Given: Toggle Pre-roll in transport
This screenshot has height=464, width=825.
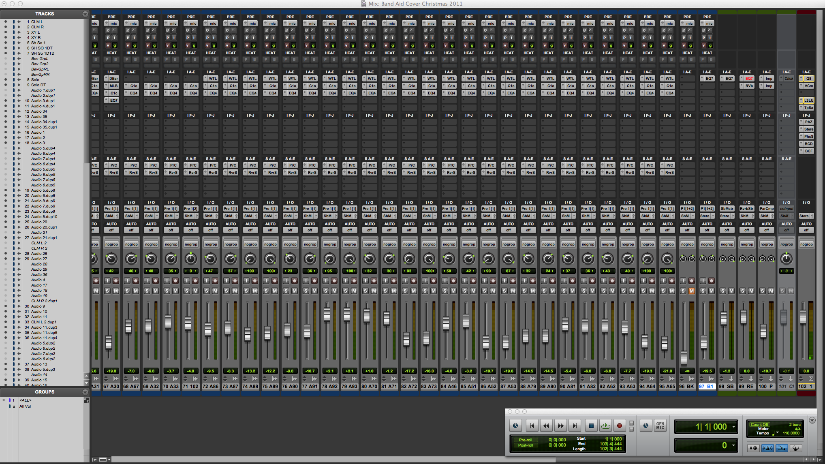Looking at the screenshot, I should pyautogui.click(x=526, y=440).
